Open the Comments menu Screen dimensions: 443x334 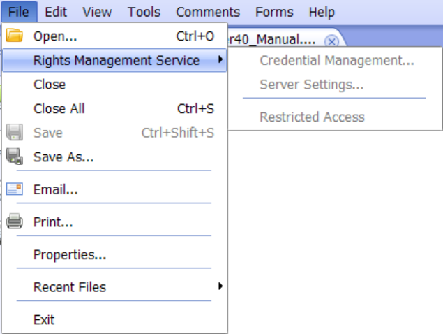(208, 12)
